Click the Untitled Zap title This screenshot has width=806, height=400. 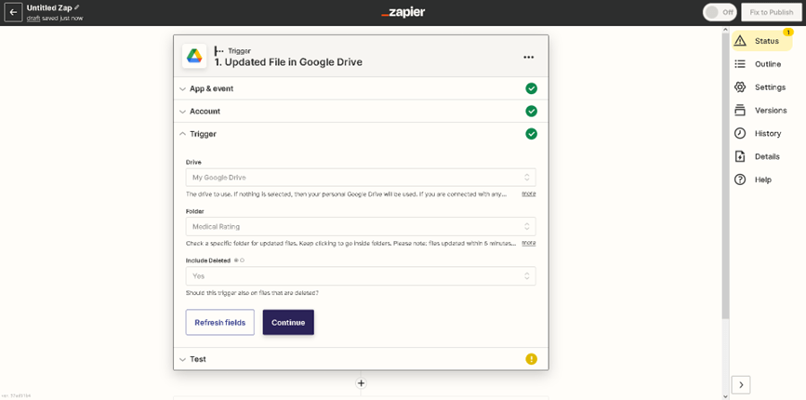(x=49, y=7)
